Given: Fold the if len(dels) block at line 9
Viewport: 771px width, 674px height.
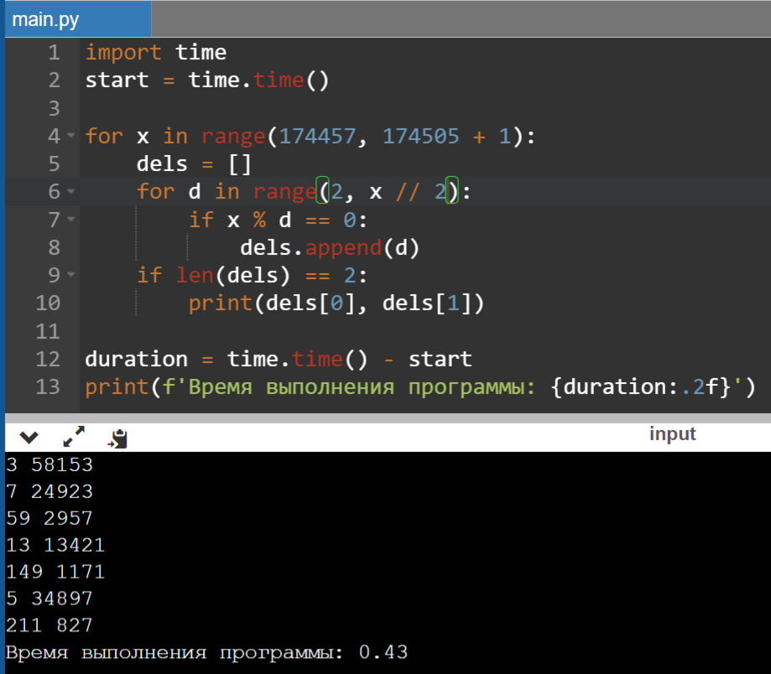Looking at the screenshot, I should point(70,275).
